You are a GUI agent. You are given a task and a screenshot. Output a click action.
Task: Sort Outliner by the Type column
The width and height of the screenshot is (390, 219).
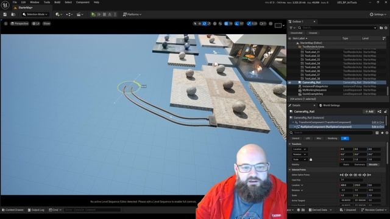click(346, 38)
